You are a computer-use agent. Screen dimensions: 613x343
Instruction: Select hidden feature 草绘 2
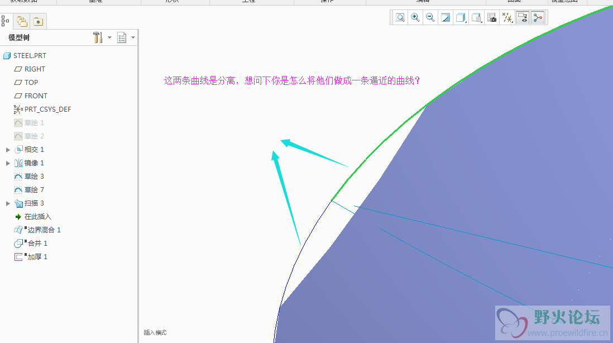(x=34, y=136)
